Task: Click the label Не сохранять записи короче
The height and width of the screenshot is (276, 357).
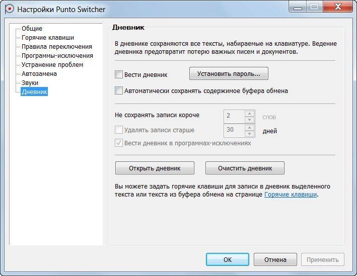Action: tap(157, 115)
